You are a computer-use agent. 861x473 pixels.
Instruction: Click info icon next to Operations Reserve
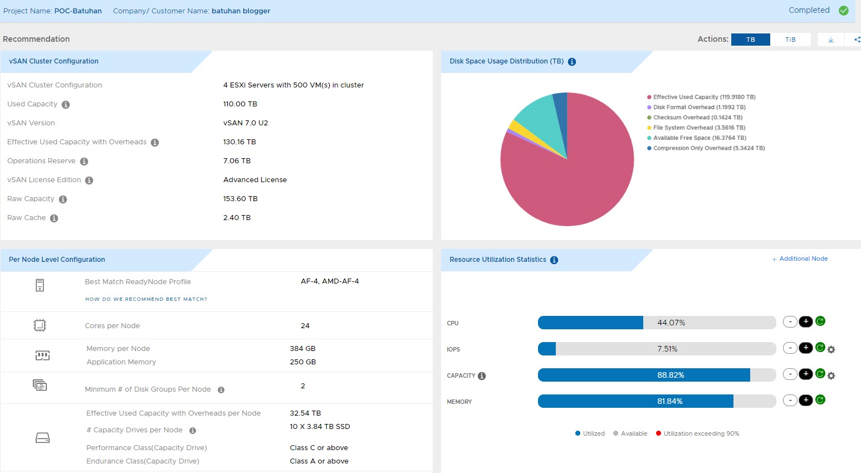click(x=84, y=162)
